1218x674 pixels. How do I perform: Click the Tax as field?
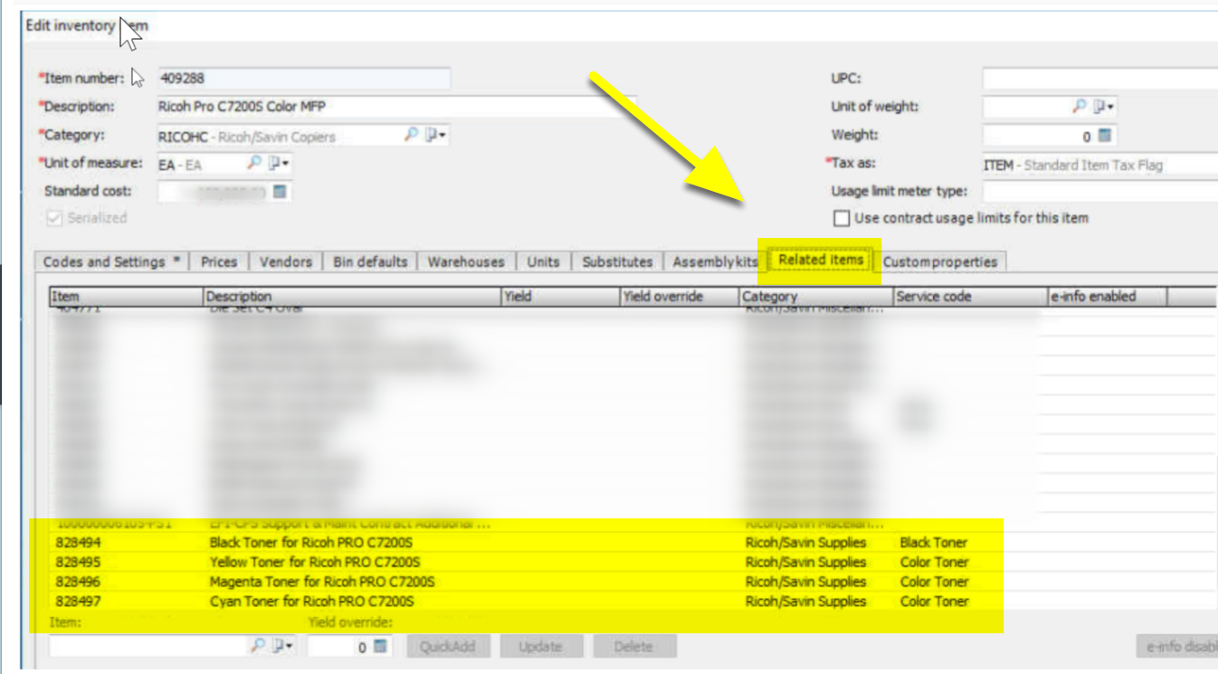point(1100,165)
